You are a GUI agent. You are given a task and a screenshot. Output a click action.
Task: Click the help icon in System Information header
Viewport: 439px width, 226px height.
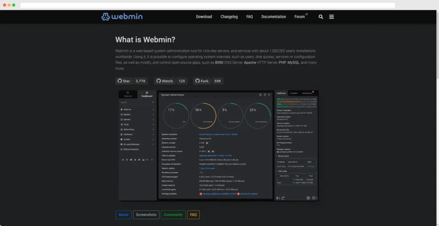tap(260, 95)
